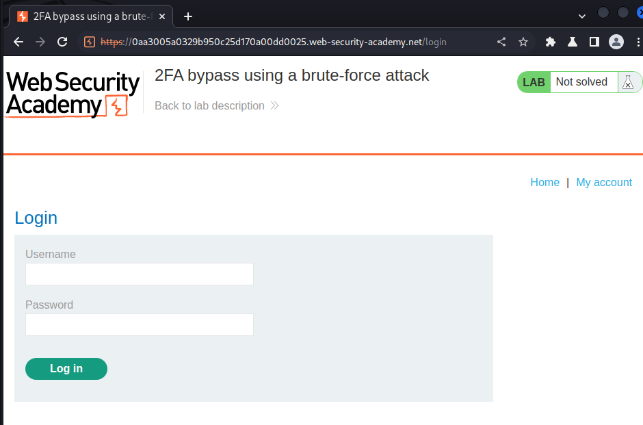Select the 2FA bypass using a brute-force tab

click(x=91, y=16)
